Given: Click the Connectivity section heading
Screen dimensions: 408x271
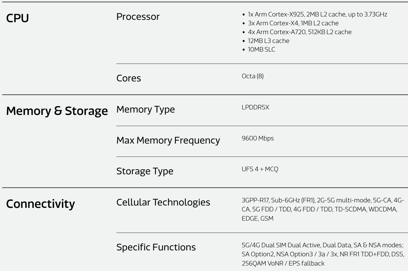Looking at the screenshot, I should click(x=41, y=204).
